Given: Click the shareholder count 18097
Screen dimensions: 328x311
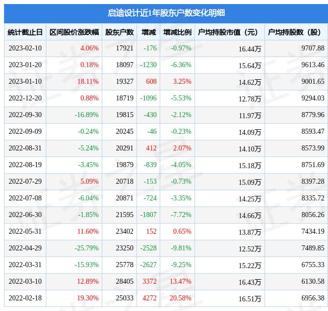Looking at the screenshot, I should pos(124,65).
